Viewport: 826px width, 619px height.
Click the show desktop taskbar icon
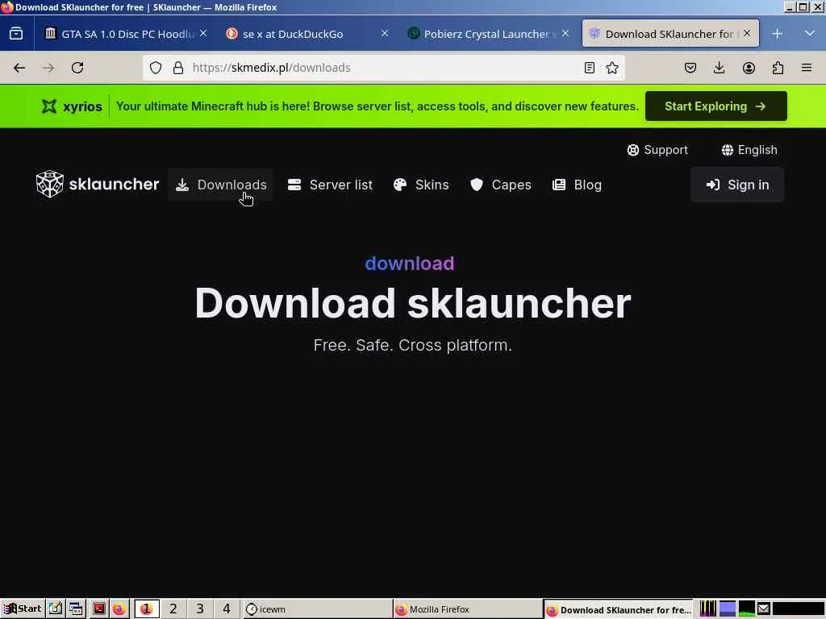[56, 609]
